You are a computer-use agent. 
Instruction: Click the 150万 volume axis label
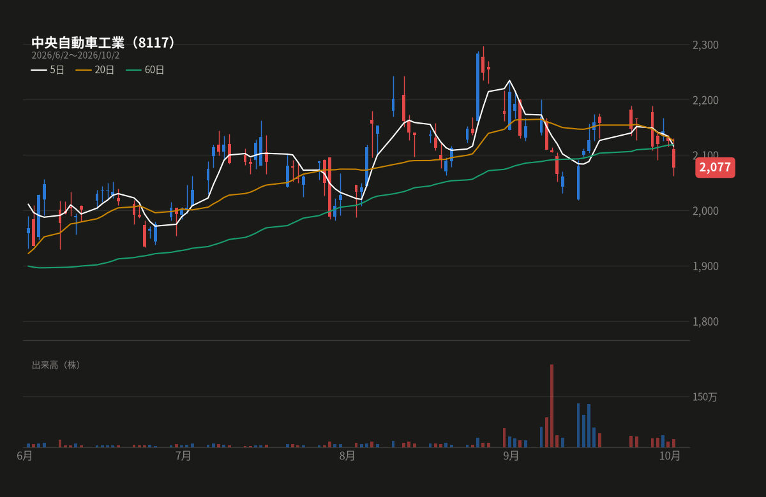705,397
